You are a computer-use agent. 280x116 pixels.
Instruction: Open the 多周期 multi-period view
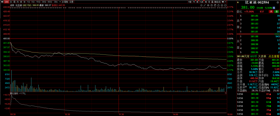65,2
